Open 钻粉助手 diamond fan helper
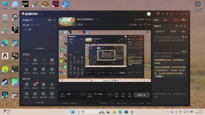Image resolution: width=205 pixels, height=115 pixels. click(x=43, y=71)
